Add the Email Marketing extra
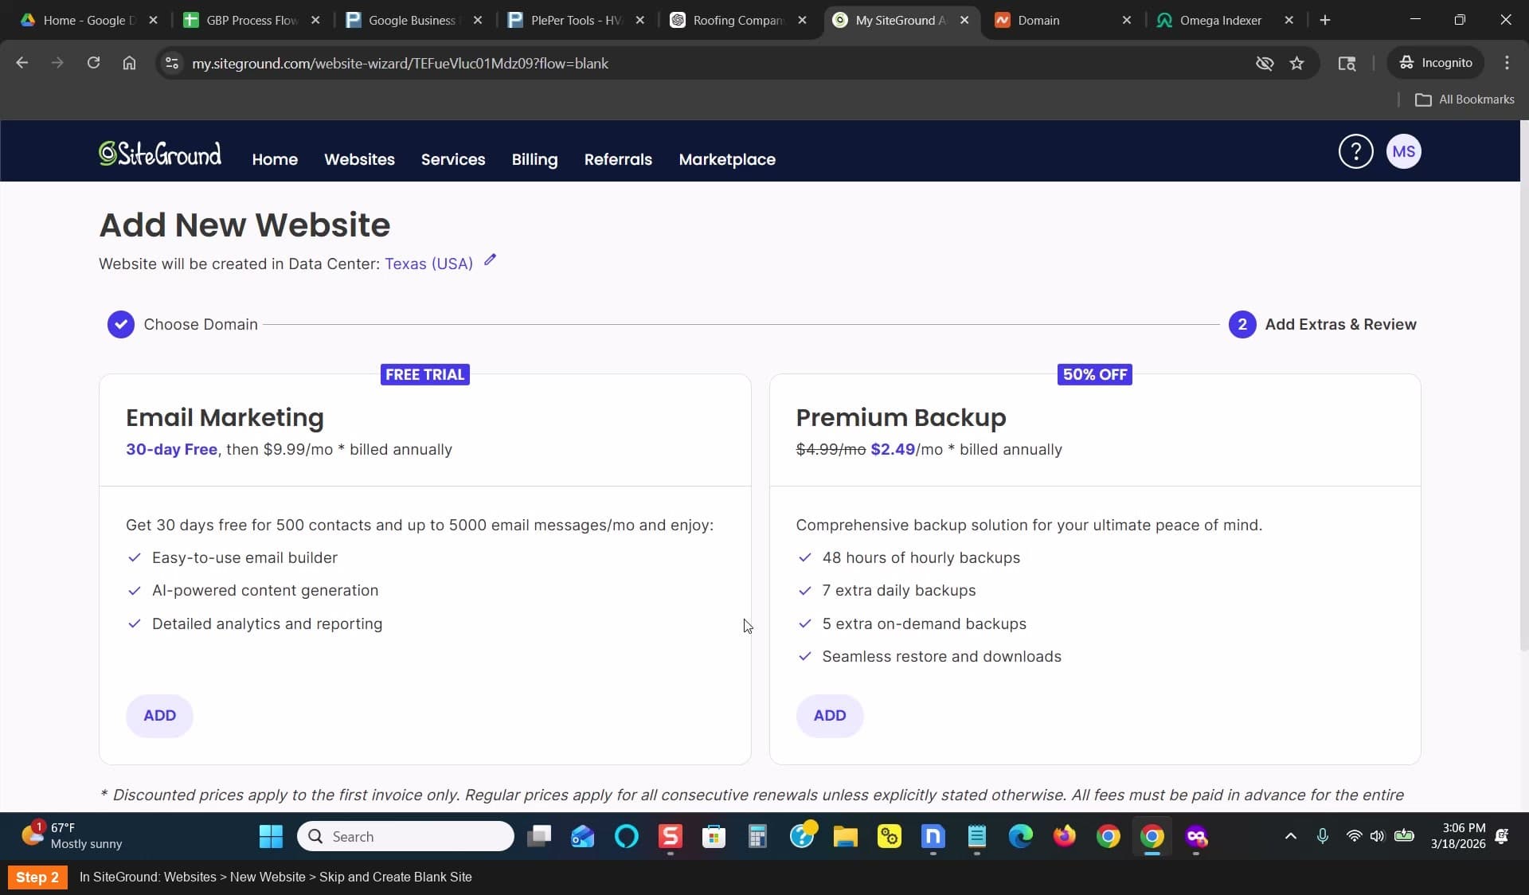This screenshot has width=1529, height=895. pos(159,715)
